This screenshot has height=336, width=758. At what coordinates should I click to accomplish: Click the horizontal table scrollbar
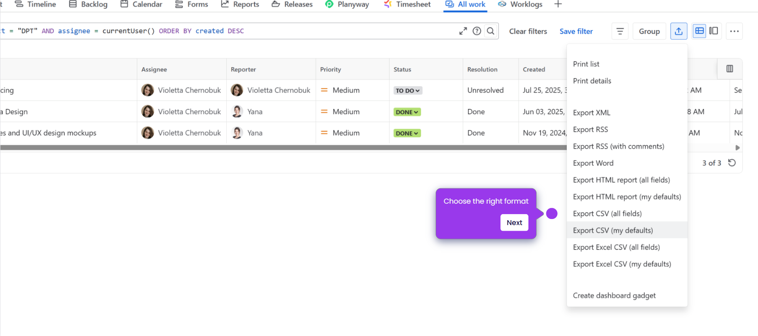[x=283, y=148]
